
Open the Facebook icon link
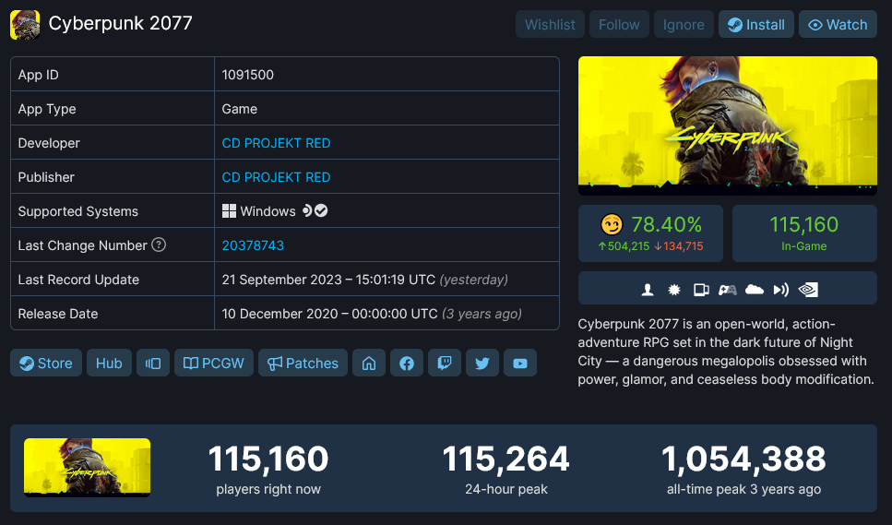[407, 363]
